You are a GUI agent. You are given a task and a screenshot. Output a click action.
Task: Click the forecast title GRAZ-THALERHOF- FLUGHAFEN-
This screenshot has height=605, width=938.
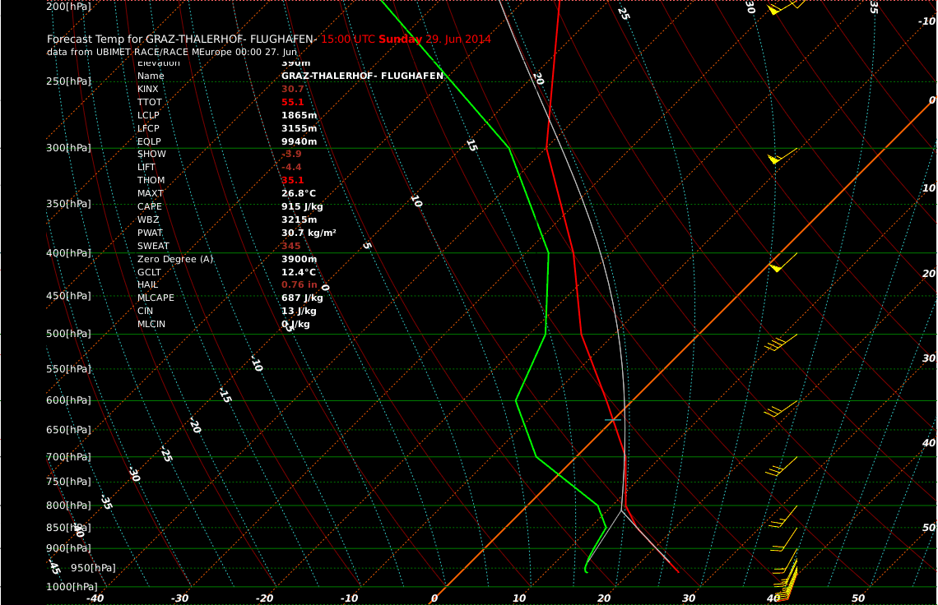pos(182,39)
